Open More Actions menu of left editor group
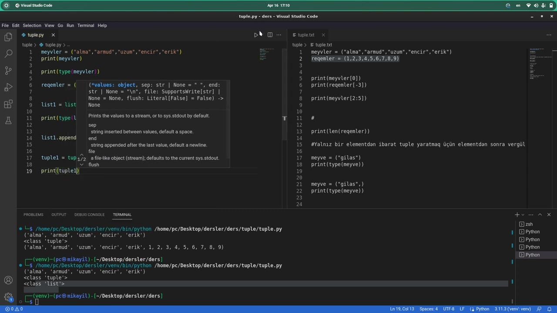Image resolution: width=557 pixels, height=313 pixels. pos(279,35)
